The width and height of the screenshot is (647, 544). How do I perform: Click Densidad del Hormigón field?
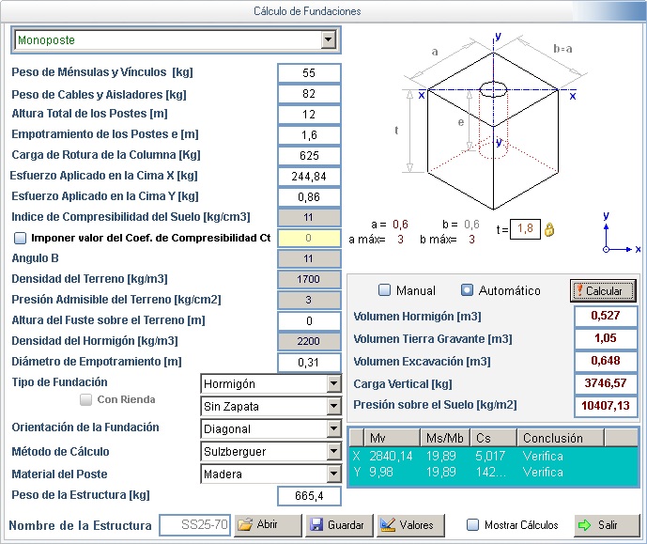tap(309, 341)
